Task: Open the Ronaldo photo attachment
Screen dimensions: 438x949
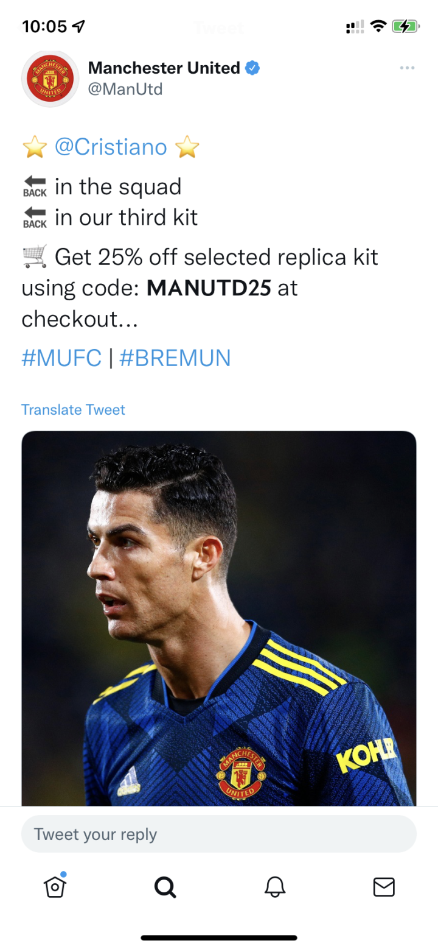Action: [x=219, y=618]
